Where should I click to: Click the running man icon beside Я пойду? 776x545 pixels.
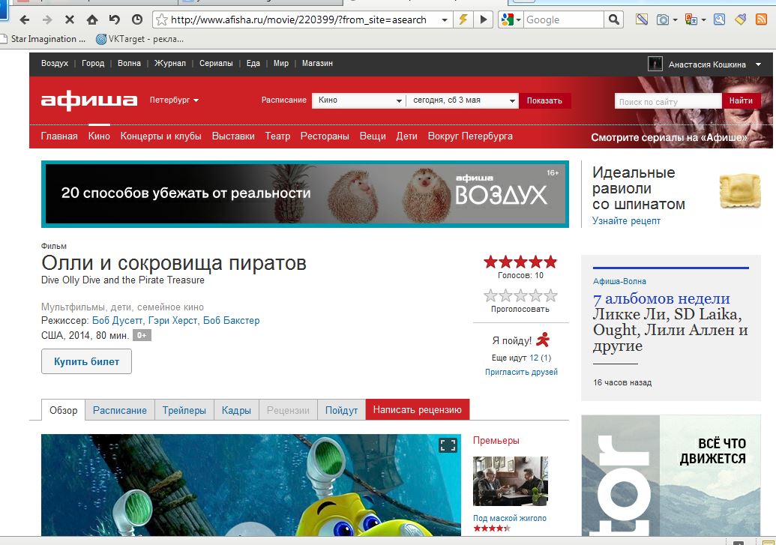543,340
